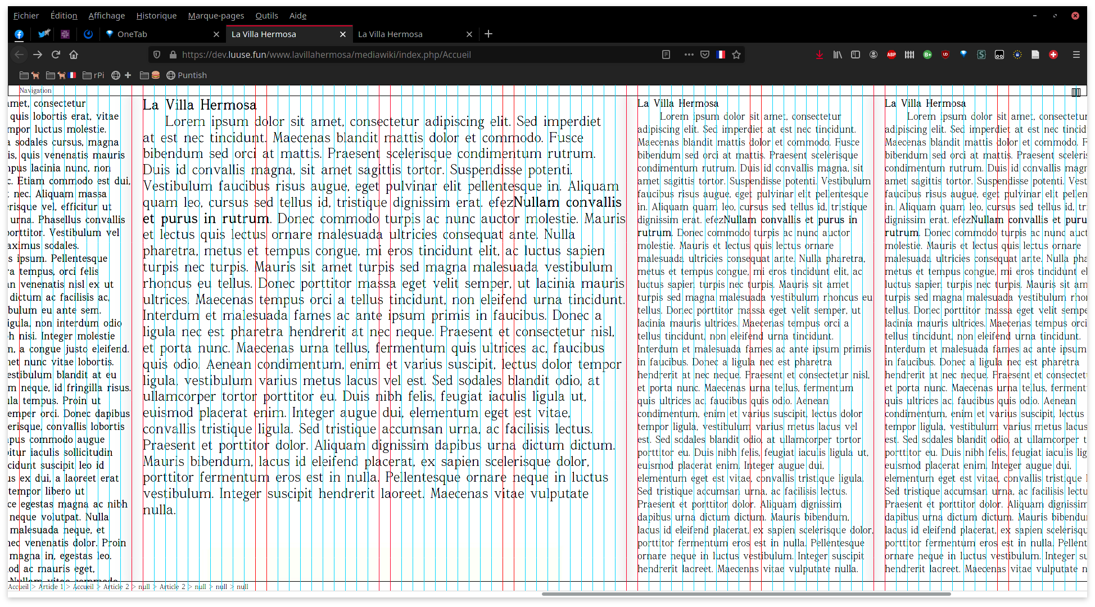Image resolution: width=1095 pixels, height=607 pixels.
Task: Click the URL address bar field
Action: tap(393, 55)
